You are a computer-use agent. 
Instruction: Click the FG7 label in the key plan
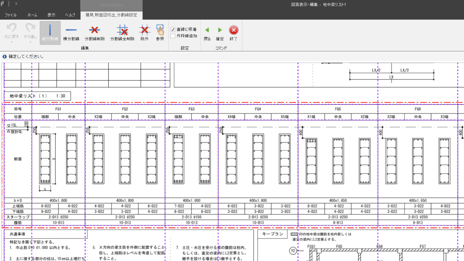(x=422, y=246)
